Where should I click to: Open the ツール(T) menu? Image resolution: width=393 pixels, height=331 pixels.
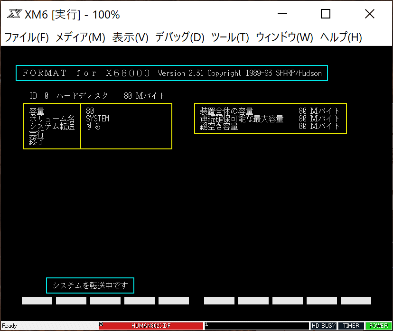pos(230,37)
